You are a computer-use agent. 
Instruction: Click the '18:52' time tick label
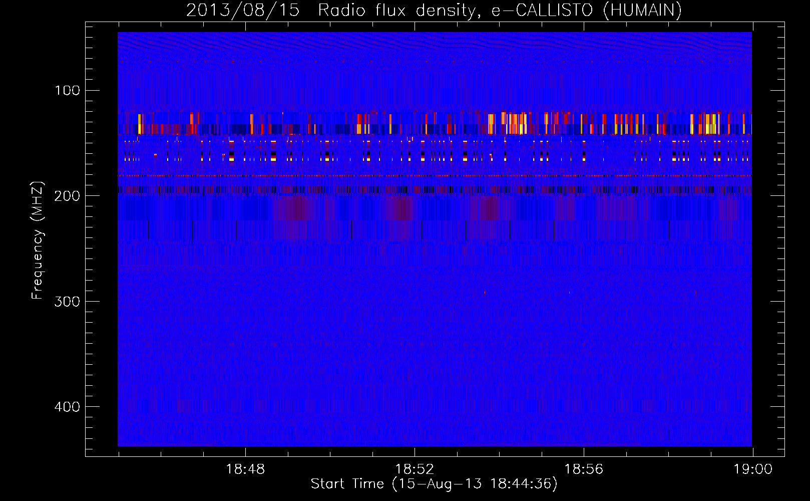(x=415, y=469)
